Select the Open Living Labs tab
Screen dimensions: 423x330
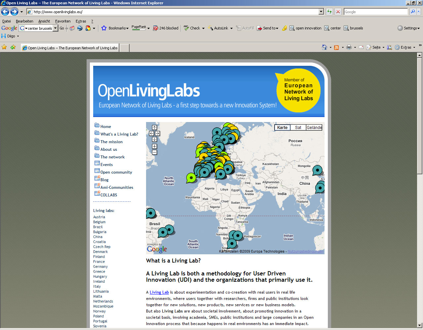coord(70,48)
